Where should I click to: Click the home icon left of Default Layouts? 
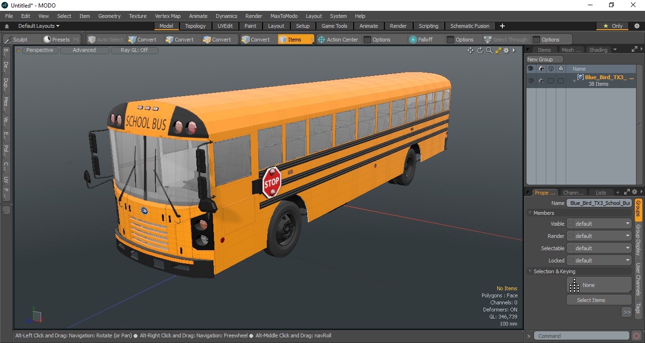[x=7, y=26]
